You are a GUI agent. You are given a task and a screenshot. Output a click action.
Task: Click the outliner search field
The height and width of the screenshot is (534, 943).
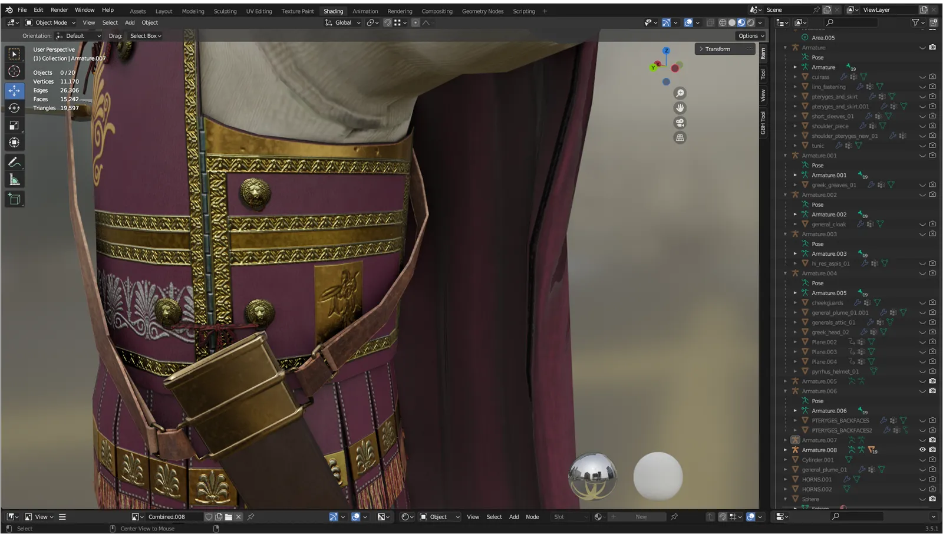coord(850,22)
